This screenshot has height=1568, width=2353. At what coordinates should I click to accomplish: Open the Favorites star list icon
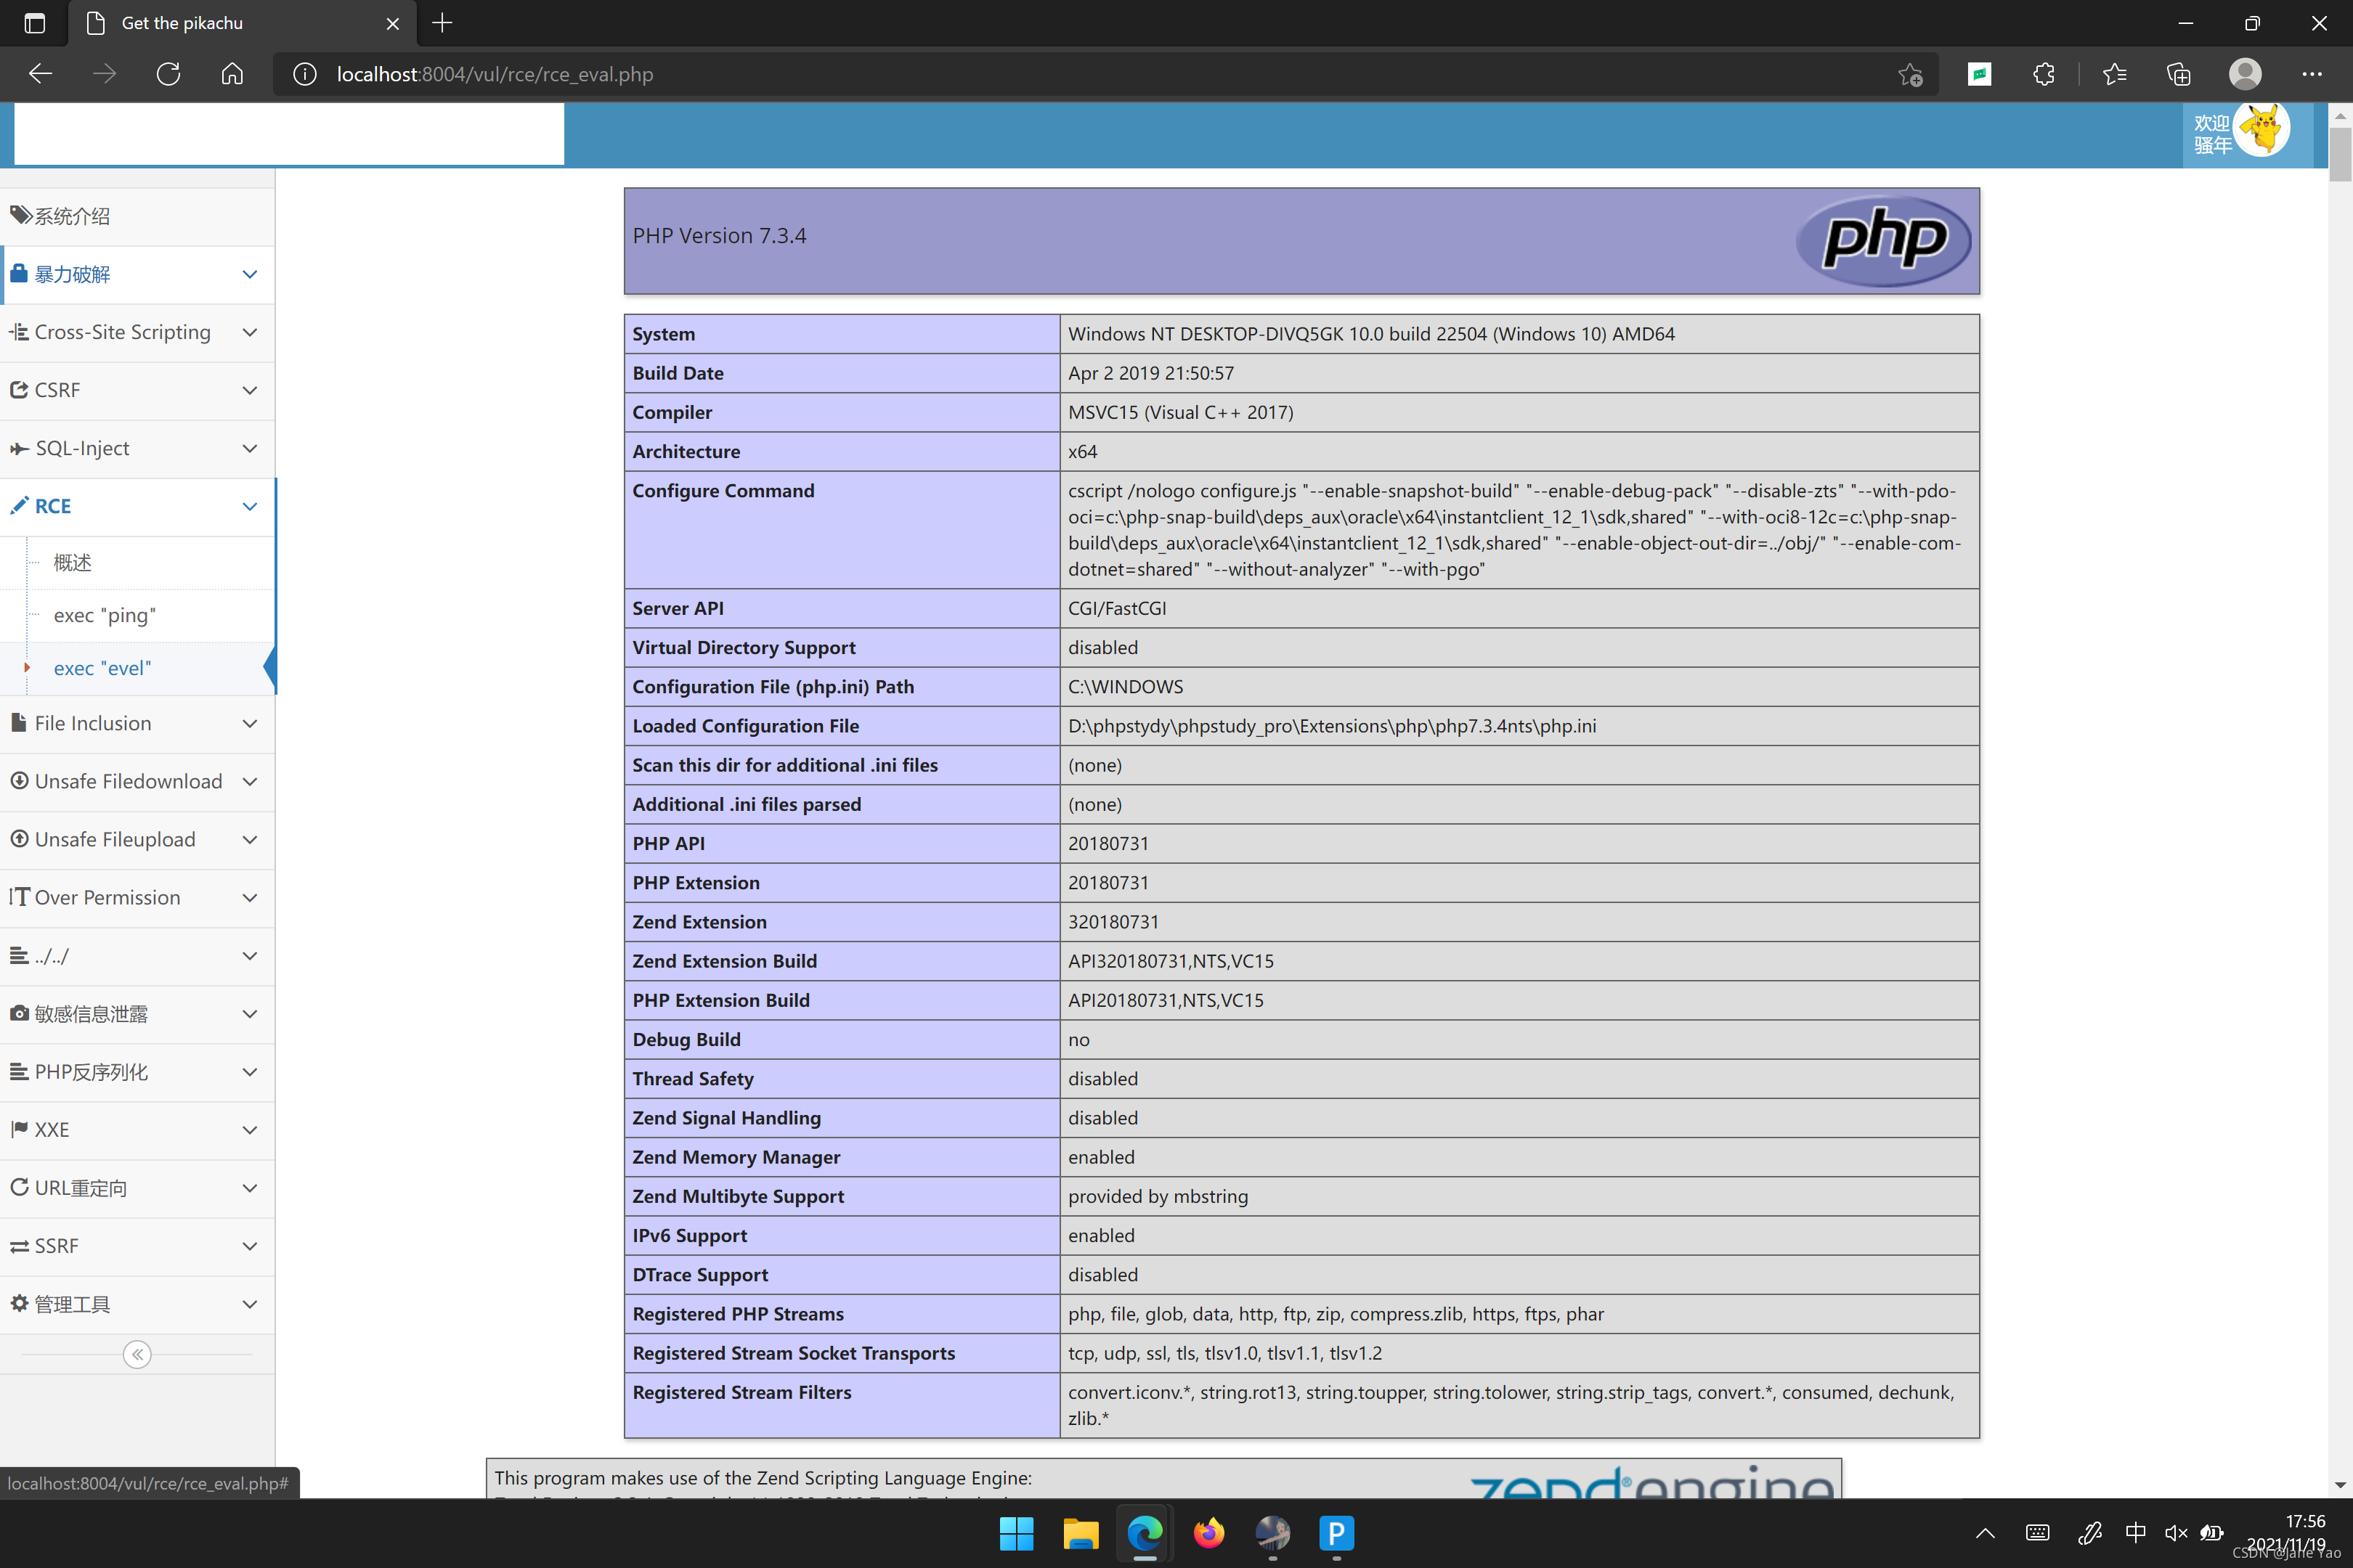(x=2115, y=74)
